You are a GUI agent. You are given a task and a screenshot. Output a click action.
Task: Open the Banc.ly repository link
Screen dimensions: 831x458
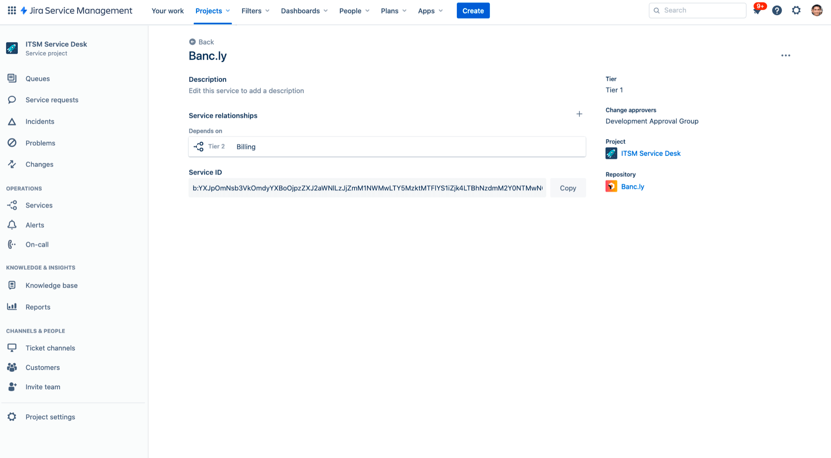click(x=632, y=186)
